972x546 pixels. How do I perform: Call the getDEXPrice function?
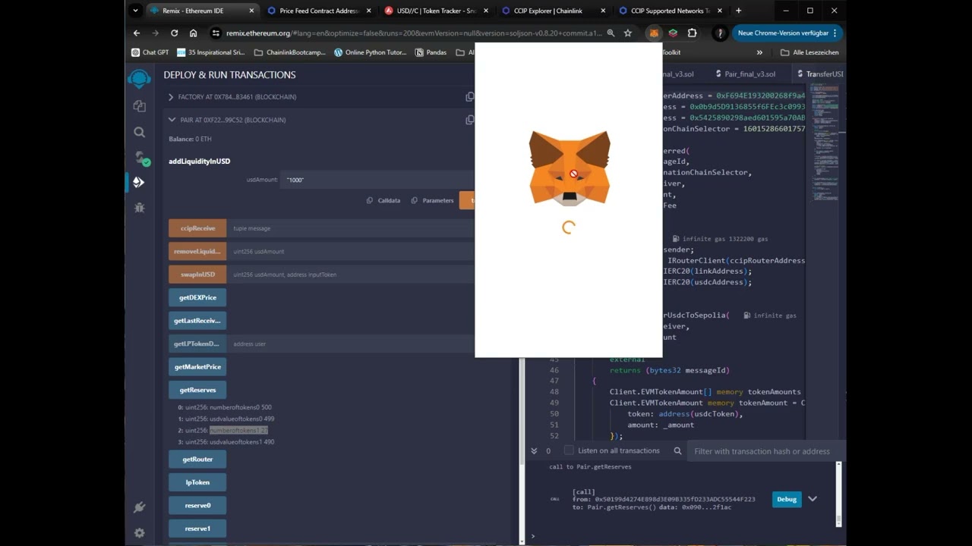pos(197,298)
